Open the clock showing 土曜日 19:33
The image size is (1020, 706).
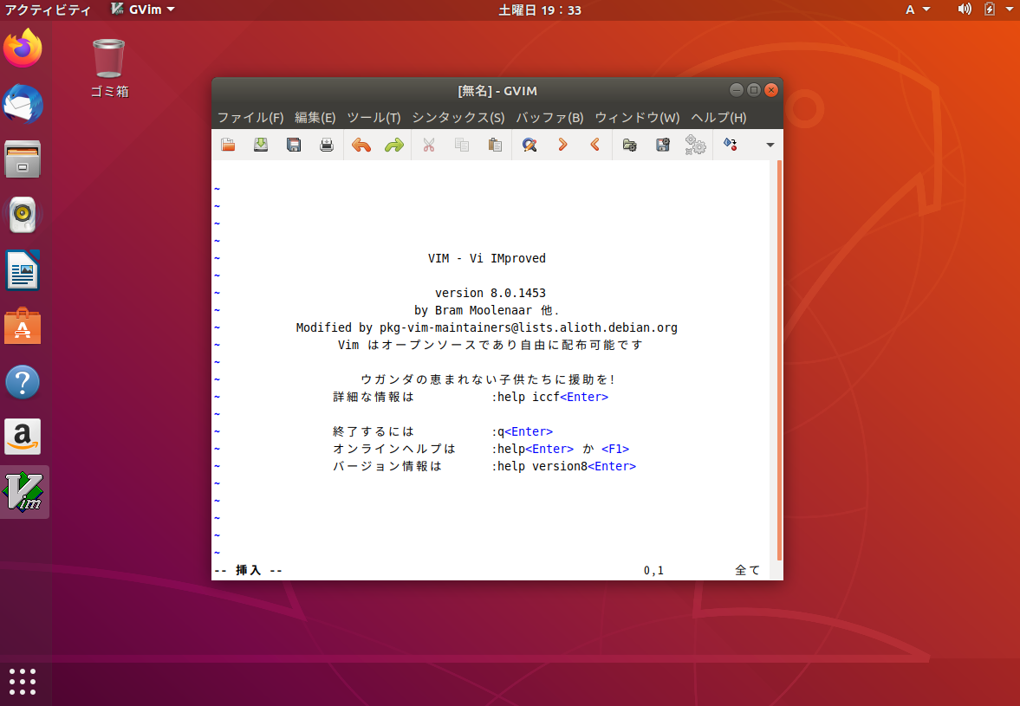coord(540,10)
